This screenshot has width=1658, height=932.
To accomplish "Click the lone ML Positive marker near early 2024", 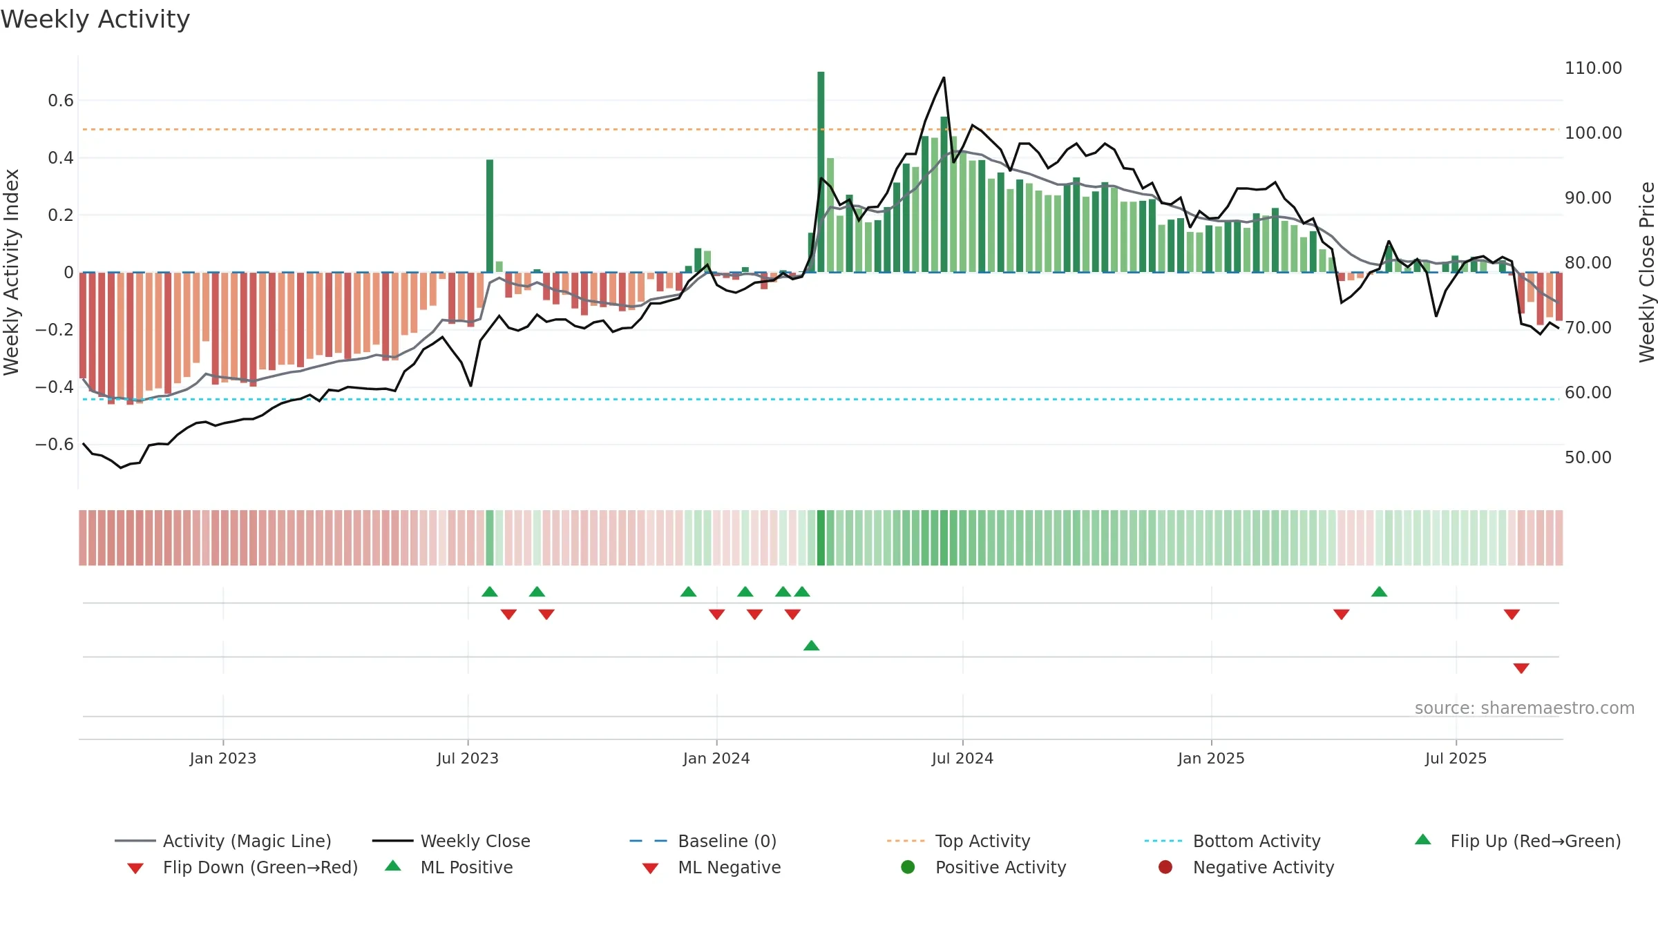I will [812, 645].
